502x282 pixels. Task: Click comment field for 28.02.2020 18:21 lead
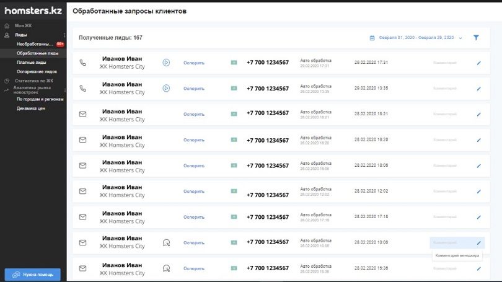click(445, 114)
